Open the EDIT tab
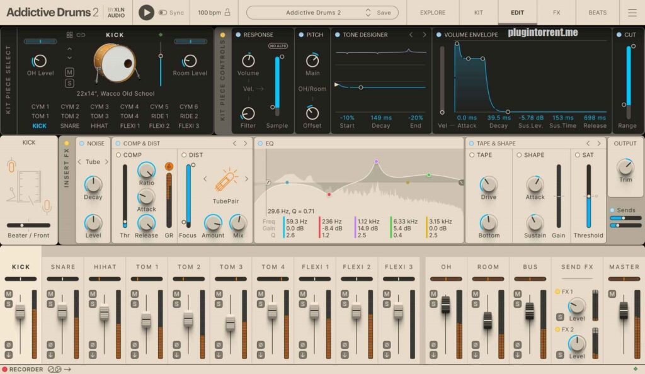This screenshot has height=374, width=645. pyautogui.click(x=517, y=13)
